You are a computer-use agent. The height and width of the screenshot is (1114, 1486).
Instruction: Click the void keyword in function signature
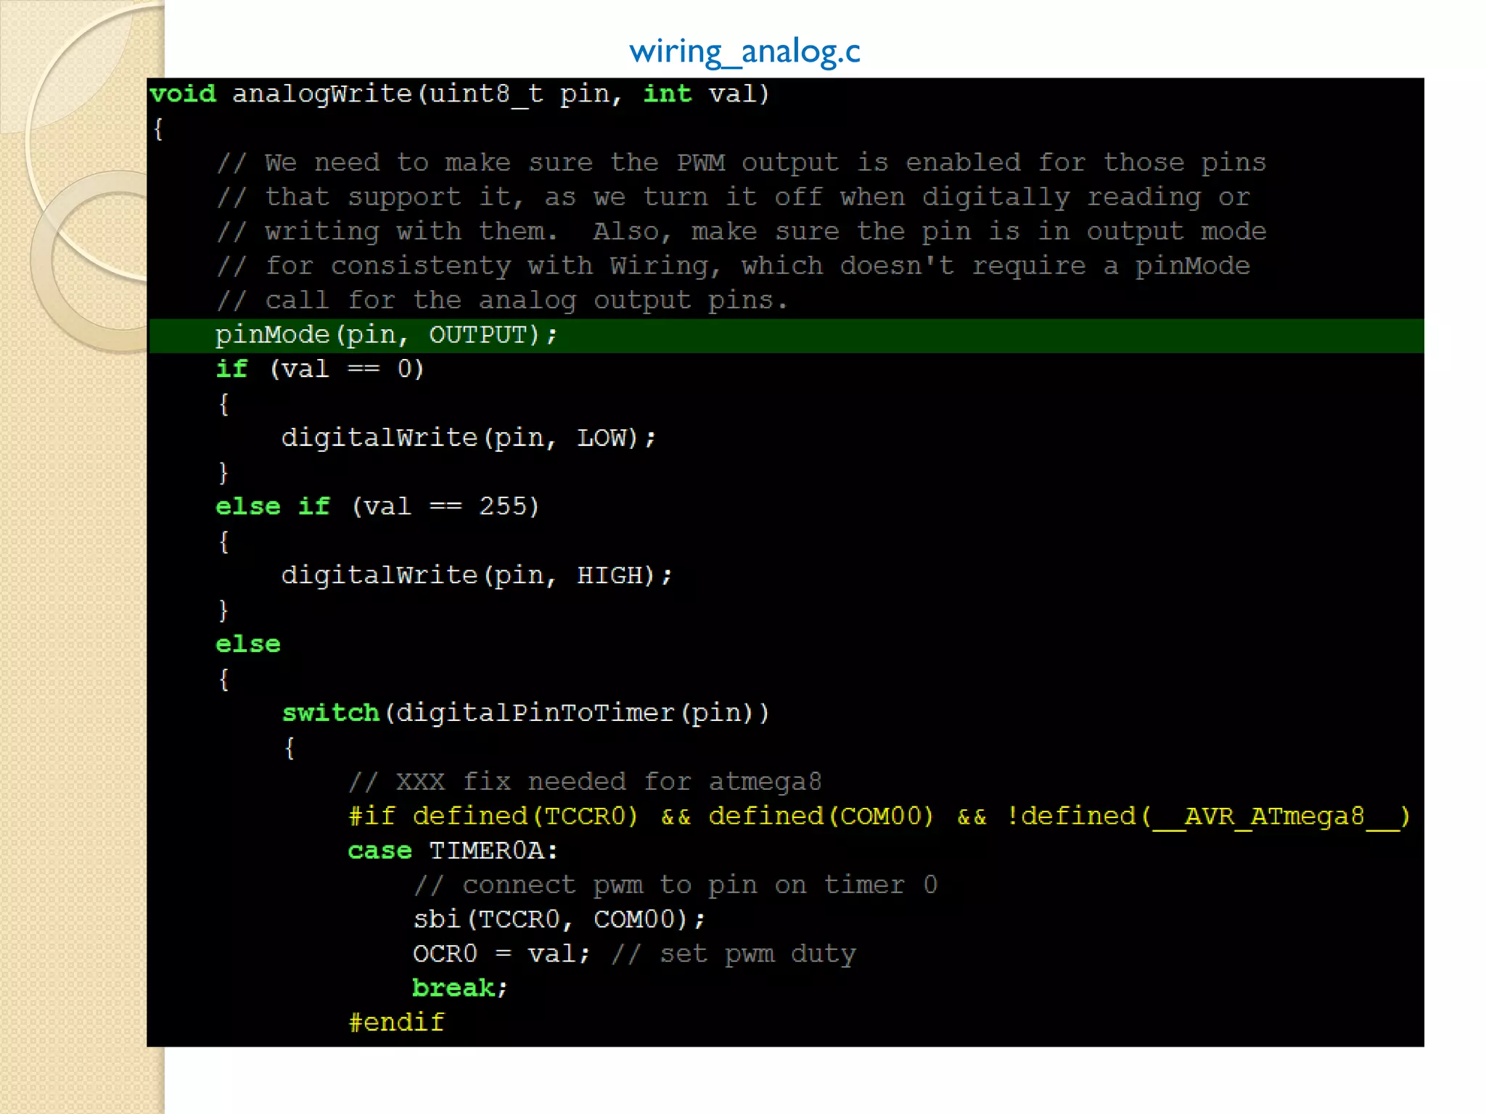coord(183,94)
